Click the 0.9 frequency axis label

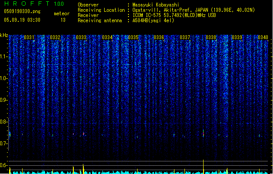pos(4,100)
